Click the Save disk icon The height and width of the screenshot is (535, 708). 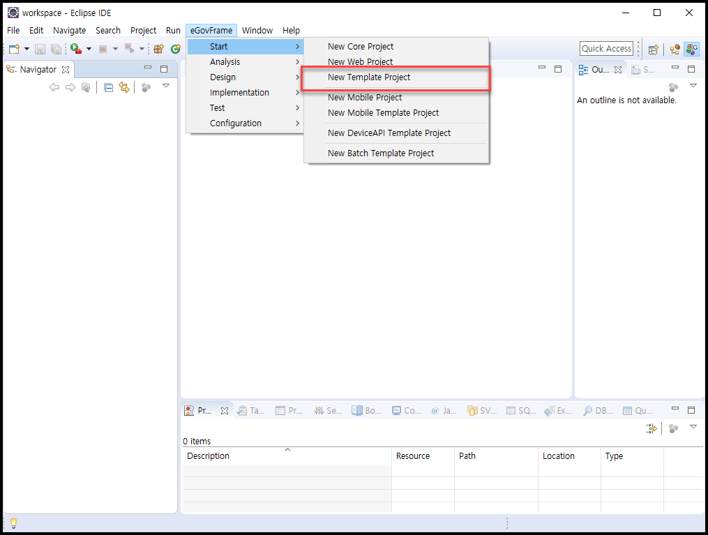[x=40, y=49]
